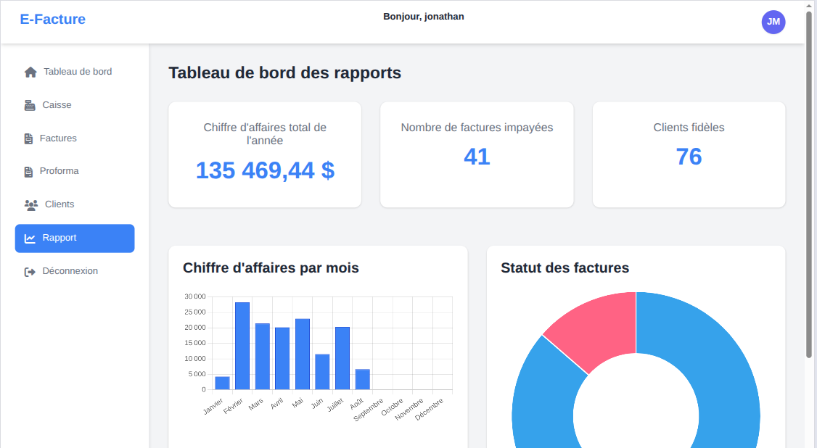Image resolution: width=817 pixels, height=448 pixels.
Task: Select the Clients fidèles card
Action: 688,154
